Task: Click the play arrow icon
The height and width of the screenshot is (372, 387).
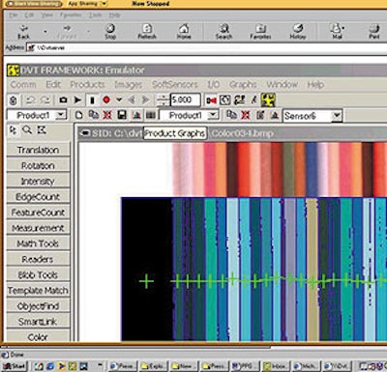Action: 77,100
